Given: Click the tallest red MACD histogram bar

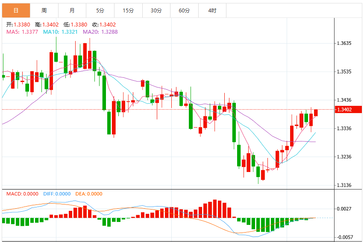Looking at the screenshot, I should click(x=215, y=209).
